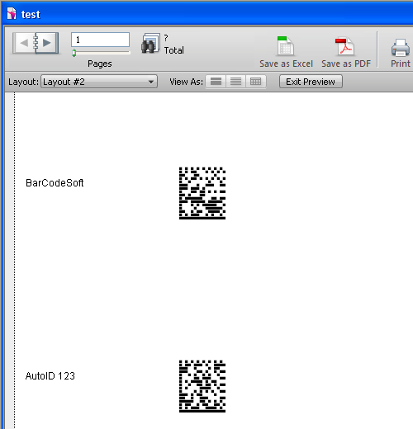Go to the next page in book navigator
The height and width of the screenshot is (429, 413).
[x=47, y=43]
